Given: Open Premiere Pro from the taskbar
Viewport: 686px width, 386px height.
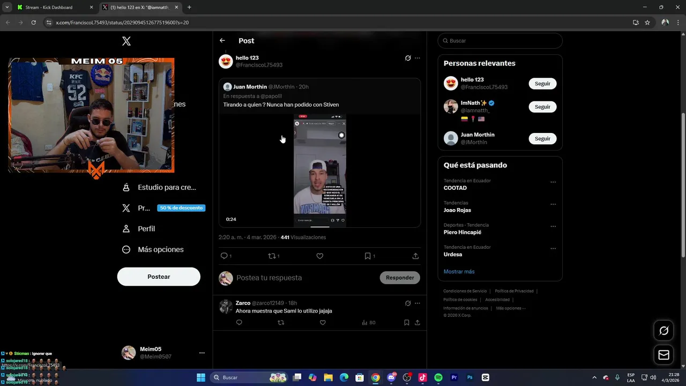Looking at the screenshot, I should (x=454, y=377).
